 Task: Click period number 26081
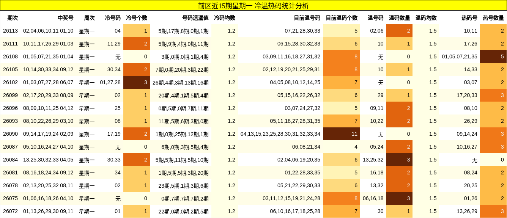[10, 173]
